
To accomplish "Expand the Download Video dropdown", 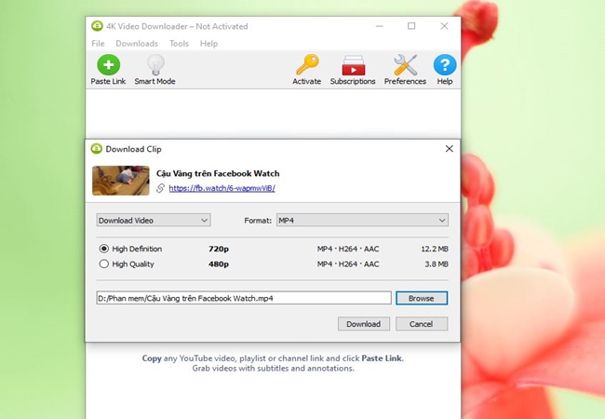I will (154, 221).
